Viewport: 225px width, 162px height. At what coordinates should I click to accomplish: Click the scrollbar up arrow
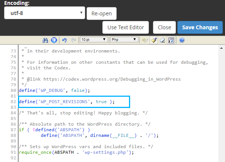point(221,48)
